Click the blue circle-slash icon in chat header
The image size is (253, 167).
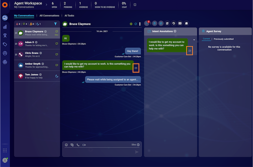coord(136,24)
